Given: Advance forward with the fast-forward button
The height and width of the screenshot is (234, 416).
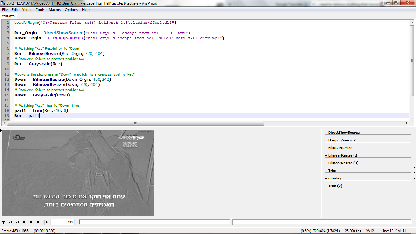Looking at the screenshot, I should [x=24, y=222].
